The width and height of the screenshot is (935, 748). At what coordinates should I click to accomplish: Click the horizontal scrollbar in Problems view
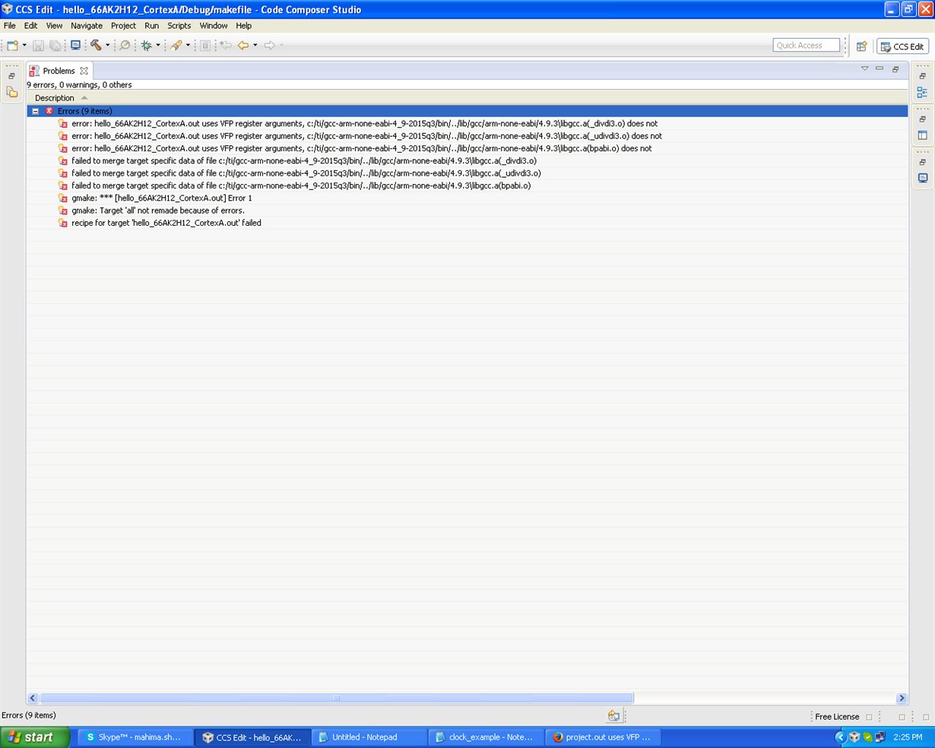click(337, 698)
